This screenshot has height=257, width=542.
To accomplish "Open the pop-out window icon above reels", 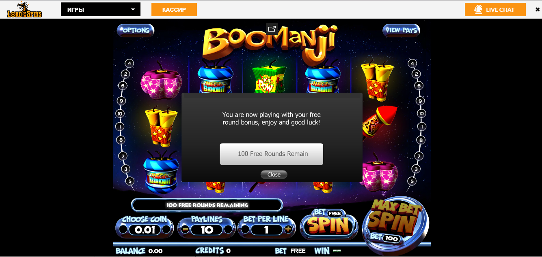I will click(x=272, y=29).
